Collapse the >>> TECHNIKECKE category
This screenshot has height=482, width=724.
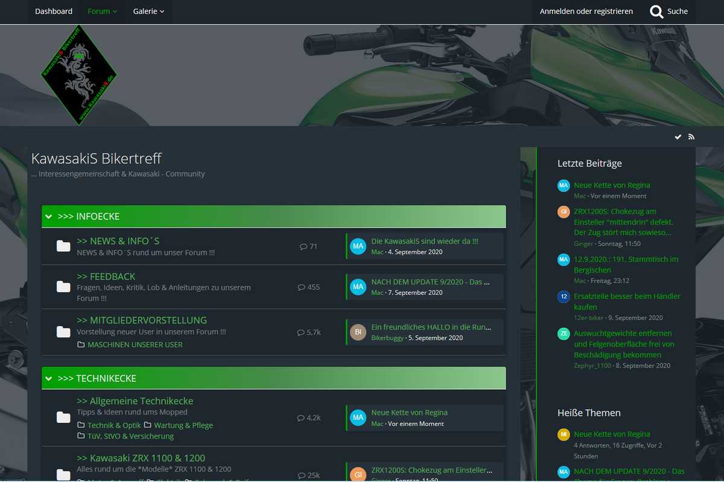(x=49, y=378)
